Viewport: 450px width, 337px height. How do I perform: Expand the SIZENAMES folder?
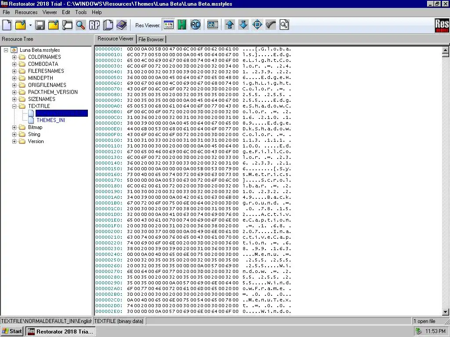point(14,99)
